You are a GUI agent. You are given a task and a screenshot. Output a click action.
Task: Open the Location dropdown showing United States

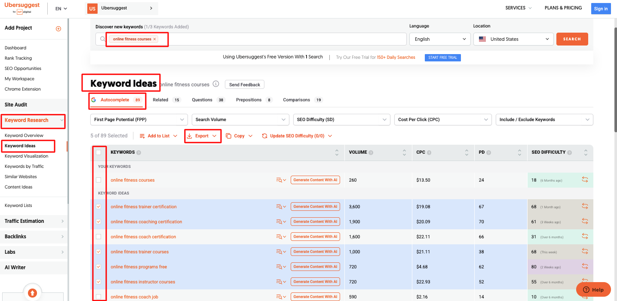[x=513, y=39]
